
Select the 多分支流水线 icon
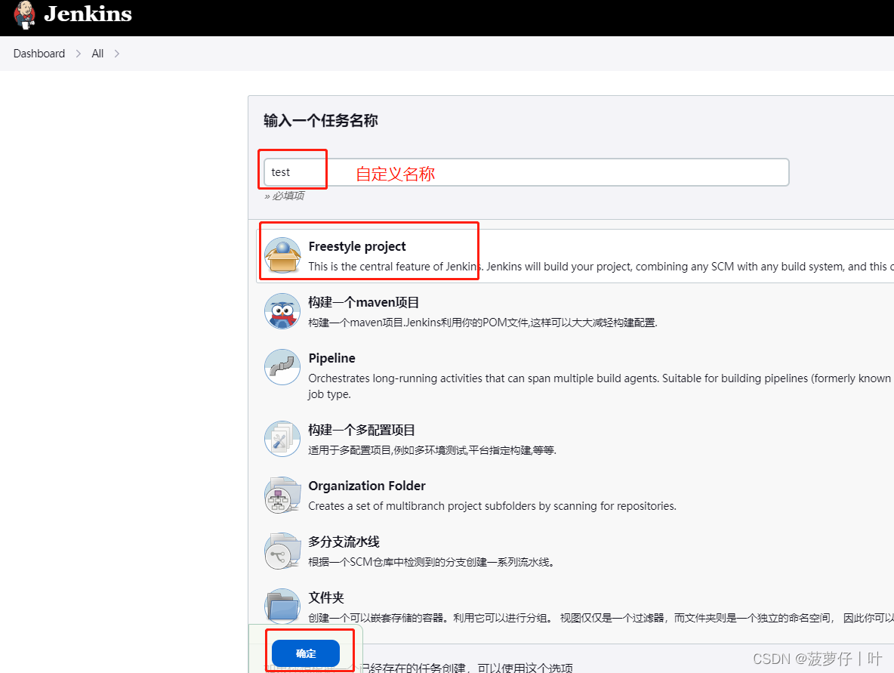click(282, 551)
